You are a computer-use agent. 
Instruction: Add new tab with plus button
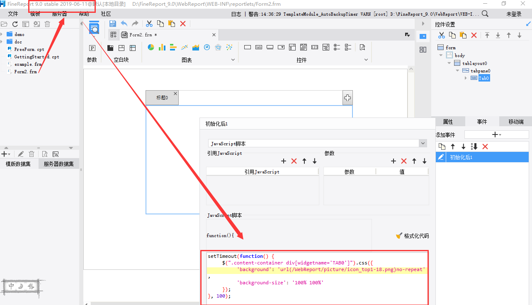[x=347, y=98]
